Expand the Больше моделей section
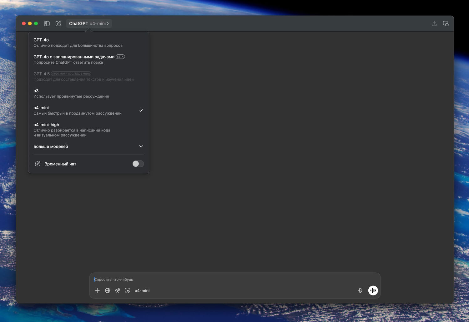The height and width of the screenshot is (322, 469). tap(89, 146)
